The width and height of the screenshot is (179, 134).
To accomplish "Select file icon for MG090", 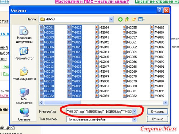I will coord(153,62).
